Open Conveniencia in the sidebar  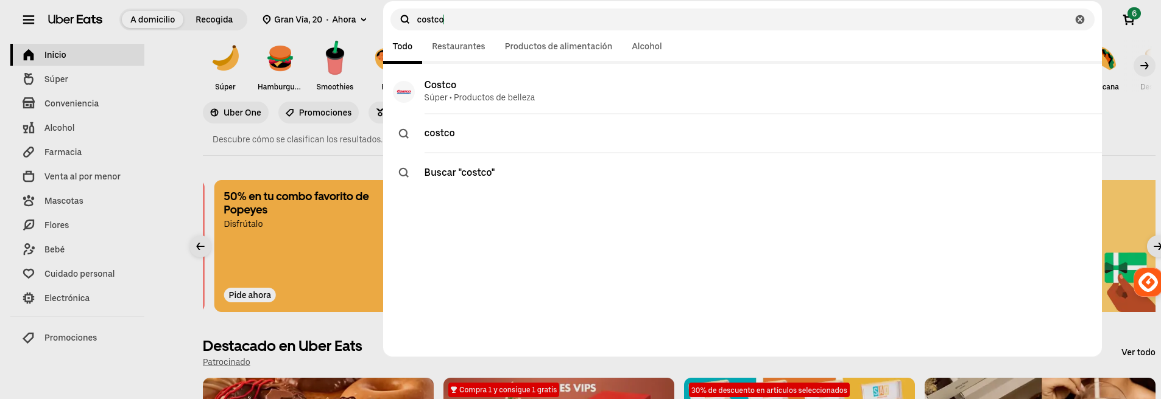point(78,103)
